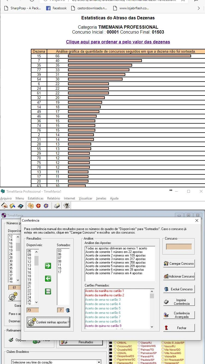Click the link to sort by dezenas value
Screen dimensions: 205x364
click(118, 42)
